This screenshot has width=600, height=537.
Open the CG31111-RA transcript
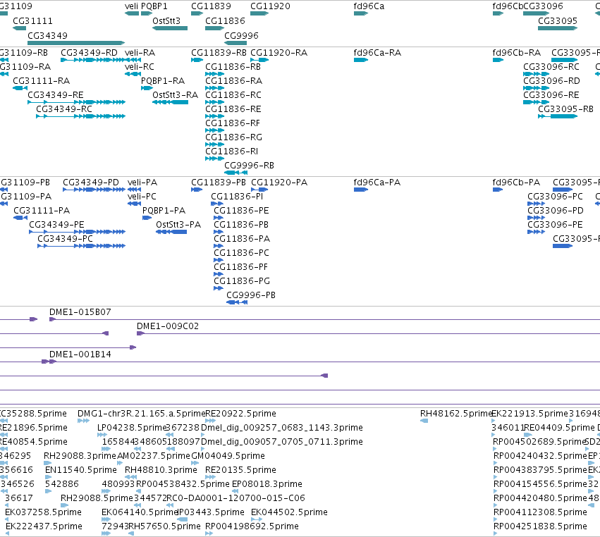(42, 81)
